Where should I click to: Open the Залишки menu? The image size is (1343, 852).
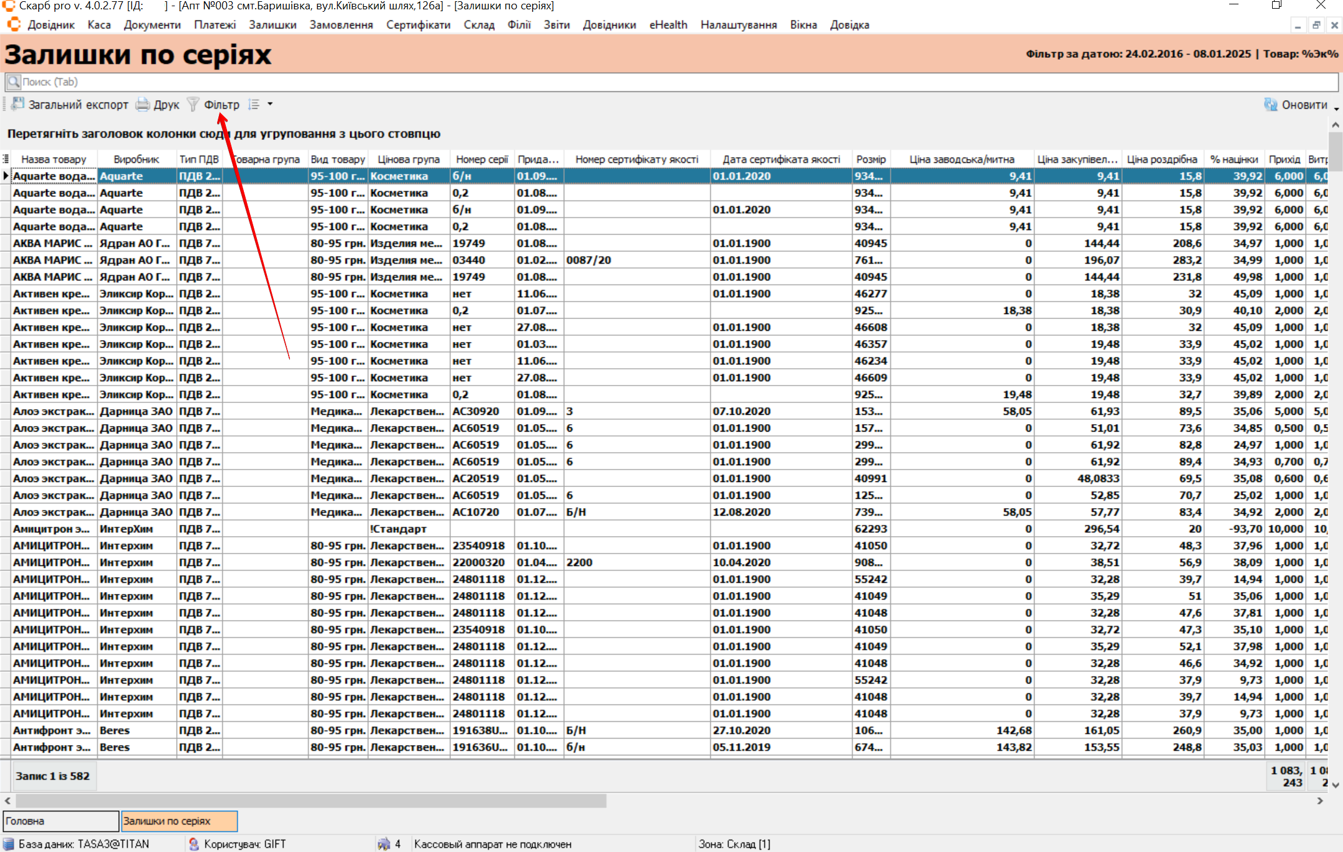[272, 25]
